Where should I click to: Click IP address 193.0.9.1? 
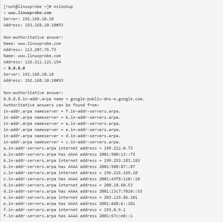[115, 210]
